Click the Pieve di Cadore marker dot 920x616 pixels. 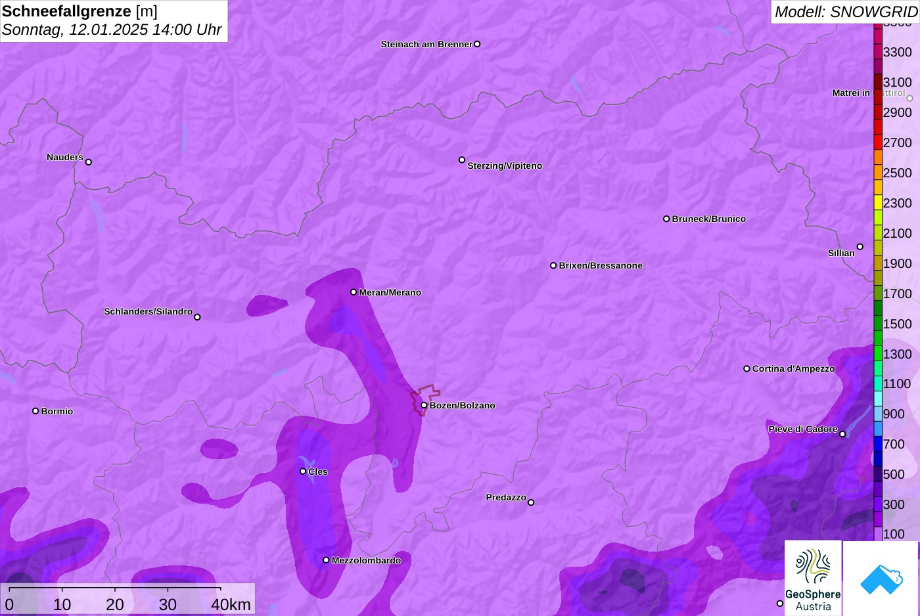tap(842, 434)
